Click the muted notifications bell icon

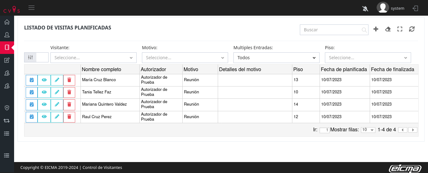[x=365, y=8]
